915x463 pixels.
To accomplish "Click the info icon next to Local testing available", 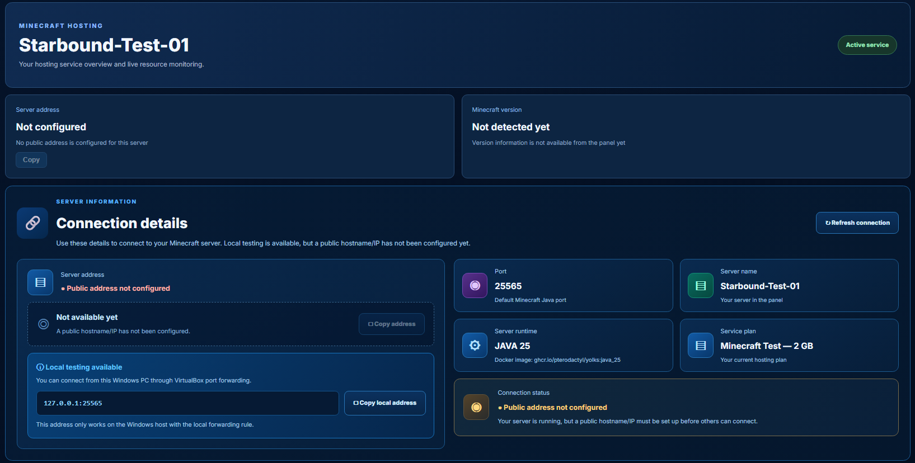I will point(40,367).
